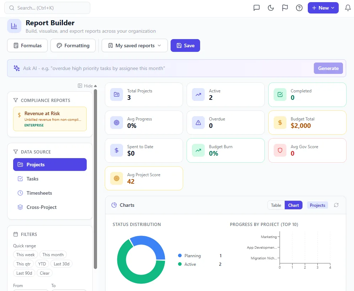
Task: Open the Formatting button
Action: [73, 45]
